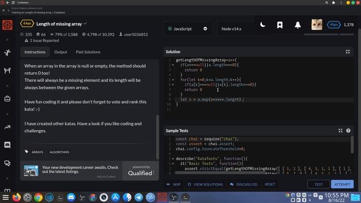
Task: Open qBittorrent from the taskbar
Action: pyautogui.click(x=151, y=197)
